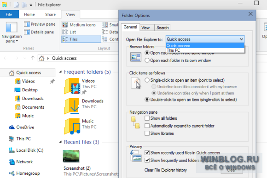Screen dimensions: 267x178
Task: Click the Forward navigation arrow
Action: (16, 58)
